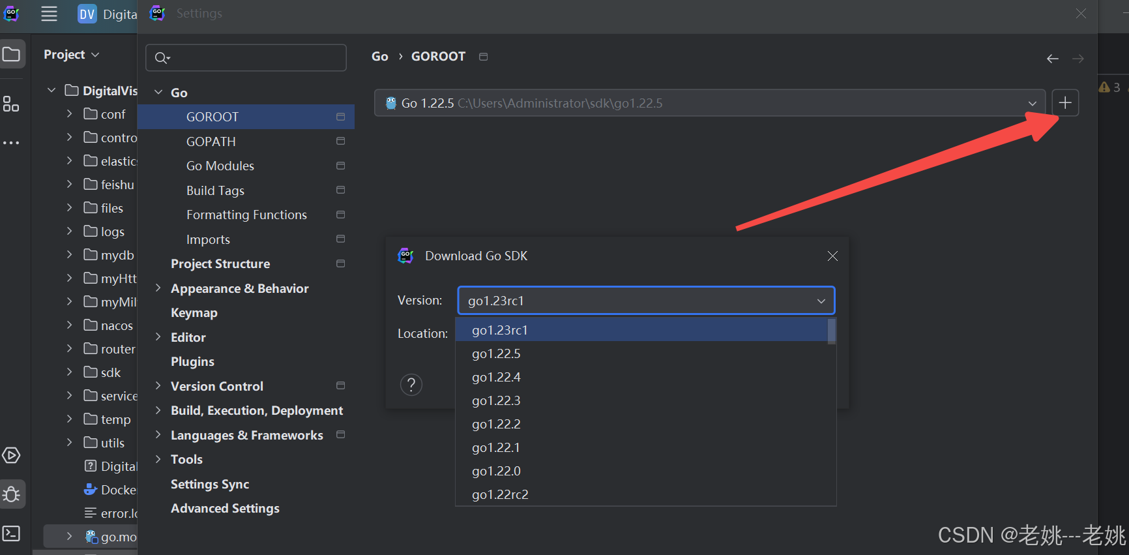This screenshot has width=1129, height=555.
Task: Click Go in the settings breadcrumb
Action: coord(380,57)
